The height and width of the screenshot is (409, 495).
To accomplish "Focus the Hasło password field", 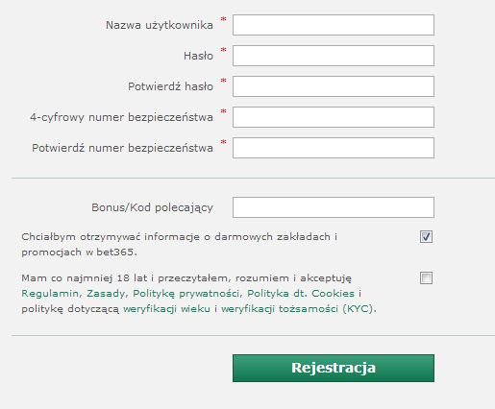I will (x=334, y=56).
